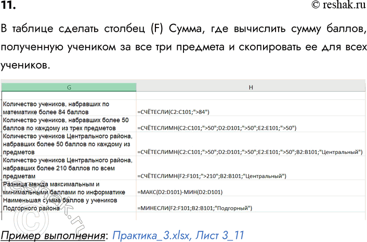
Task: Click label: Центрального района, более 210 баллов
Action: click(x=66, y=168)
